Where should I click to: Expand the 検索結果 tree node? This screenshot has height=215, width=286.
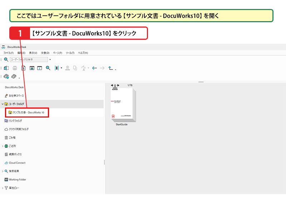point(3,171)
